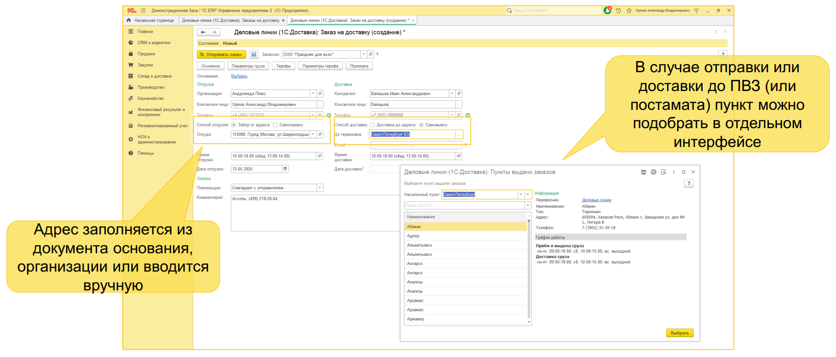Viewport: 836px width, 357px height.
Task: Select the Самопривоз radio button
Action: coord(275,125)
